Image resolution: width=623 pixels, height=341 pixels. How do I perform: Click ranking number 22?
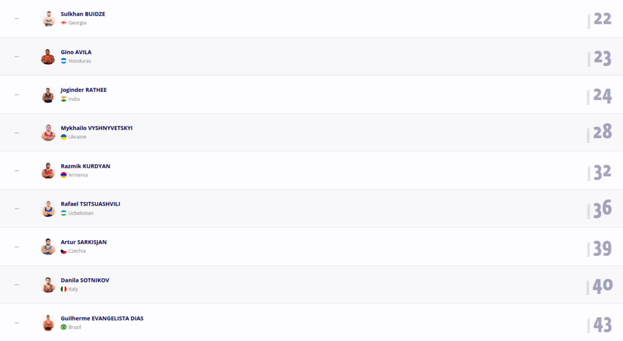pyautogui.click(x=602, y=19)
